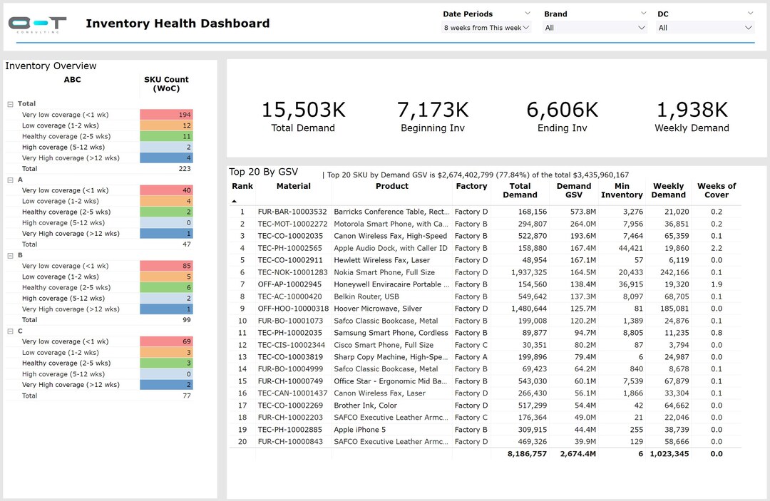
Task: Click the green Healthy coverage bar under category B
Action: coord(166,287)
